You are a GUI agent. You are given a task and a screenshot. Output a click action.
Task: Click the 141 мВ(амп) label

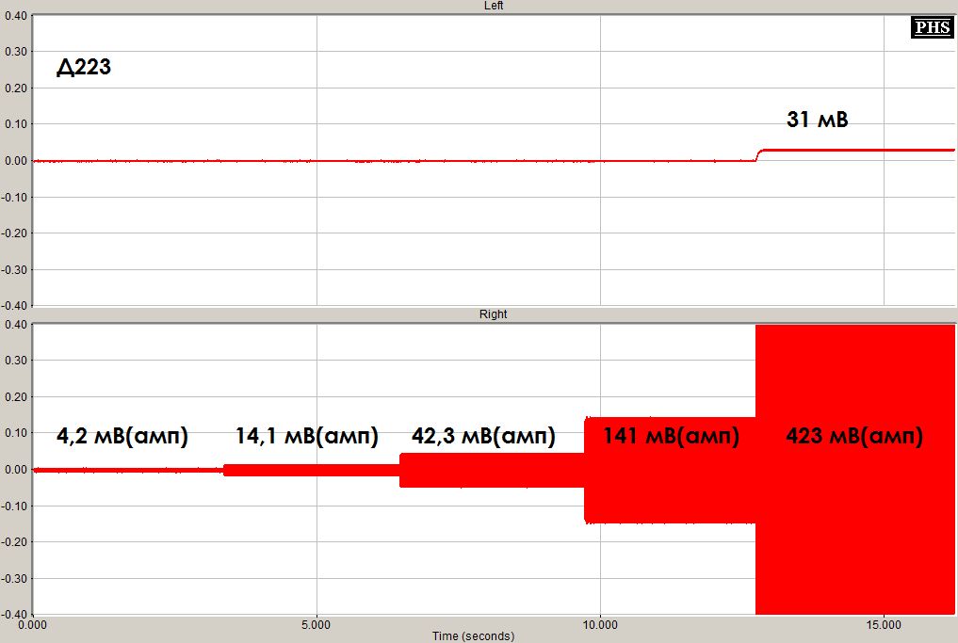point(671,437)
